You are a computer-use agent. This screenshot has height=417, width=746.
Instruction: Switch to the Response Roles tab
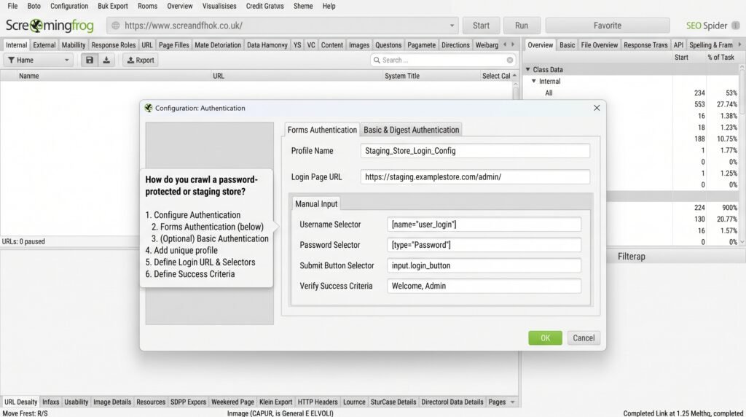(x=113, y=45)
